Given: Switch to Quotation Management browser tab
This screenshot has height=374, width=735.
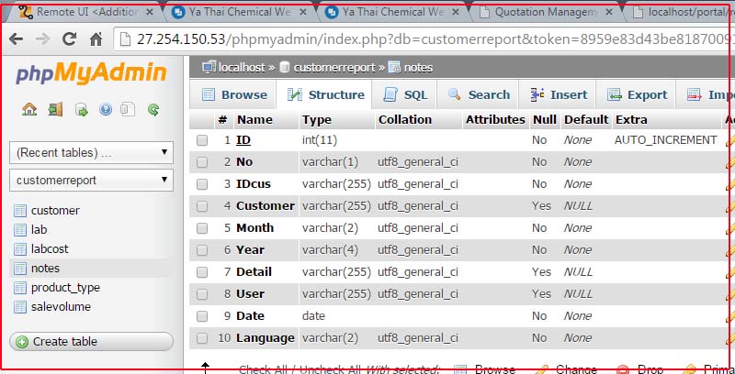Looking at the screenshot, I should 546,12.
